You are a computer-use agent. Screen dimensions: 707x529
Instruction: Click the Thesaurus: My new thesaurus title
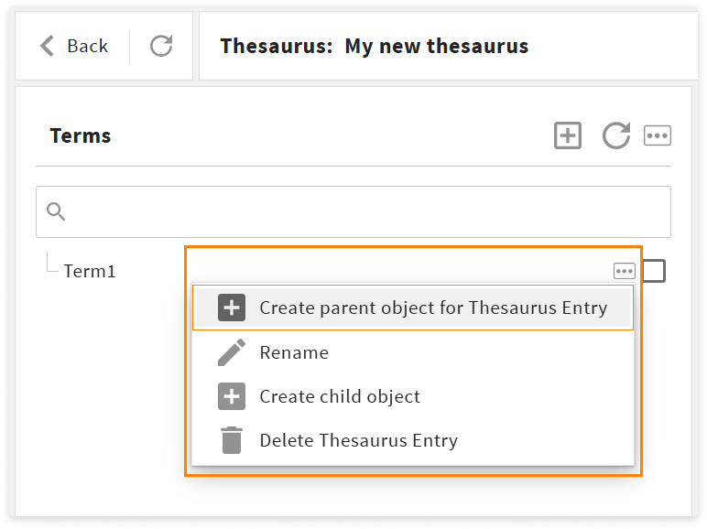point(375,46)
